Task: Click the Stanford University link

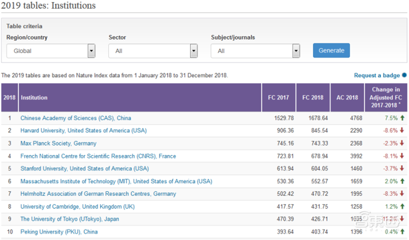Action: (84, 169)
